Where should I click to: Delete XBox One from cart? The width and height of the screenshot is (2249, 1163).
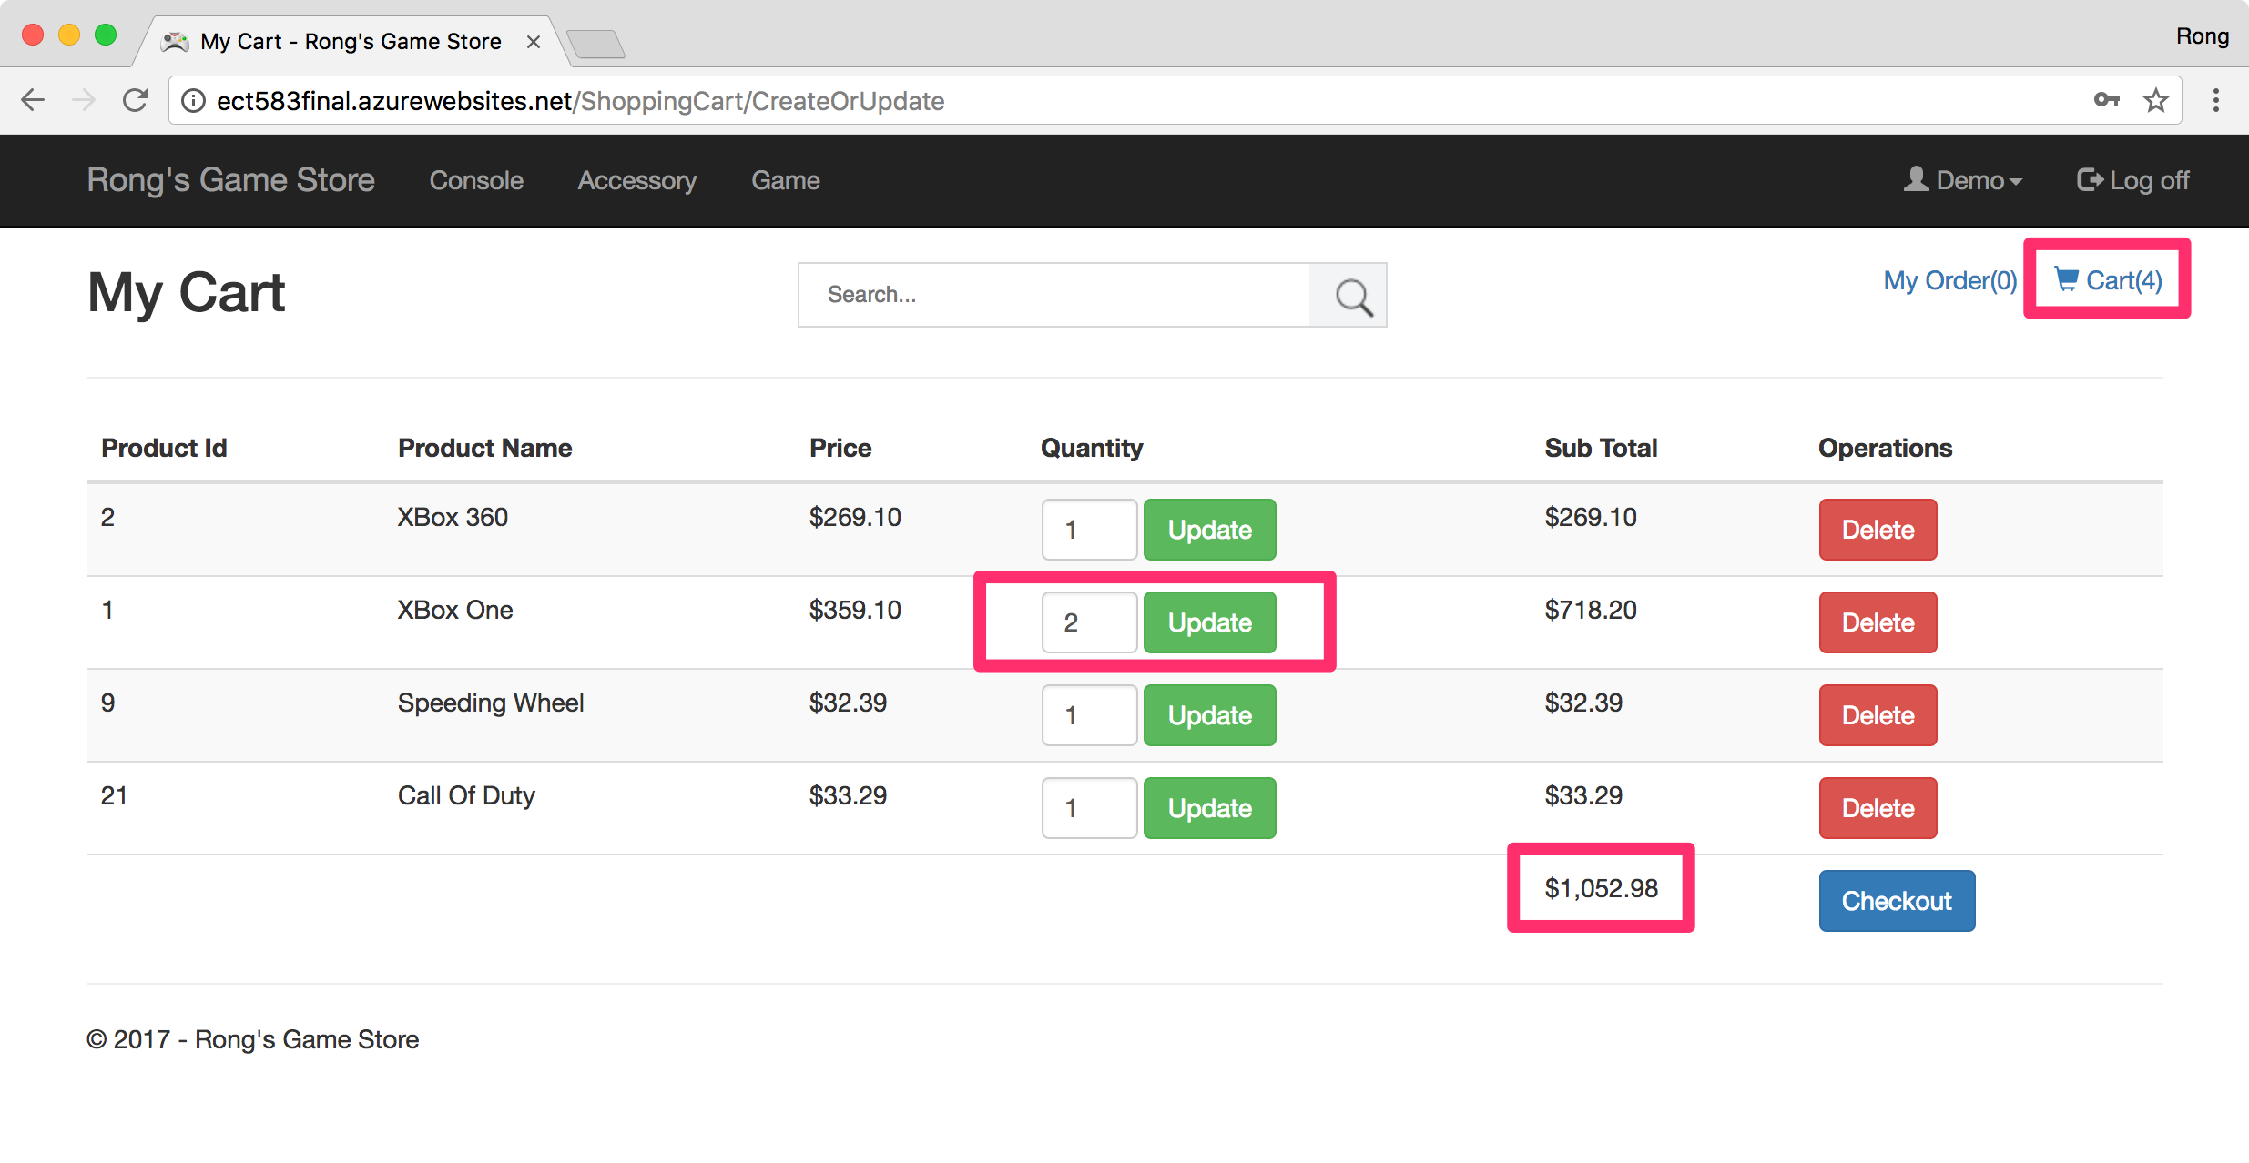(x=1878, y=622)
